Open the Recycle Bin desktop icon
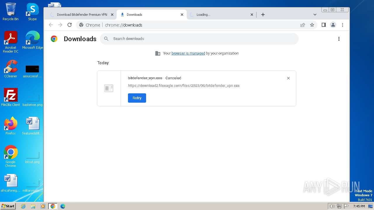Screen dimensions: 374x210 click(x=11, y=12)
